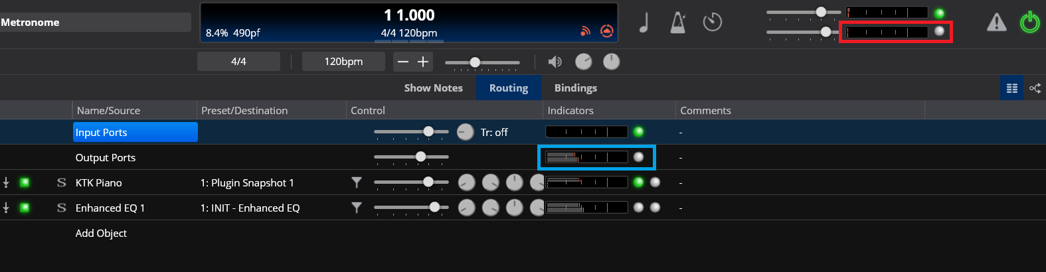Screen dimensions: 1046x272
Task: Click the metronome icon in the top toolbar
Action: tap(677, 23)
